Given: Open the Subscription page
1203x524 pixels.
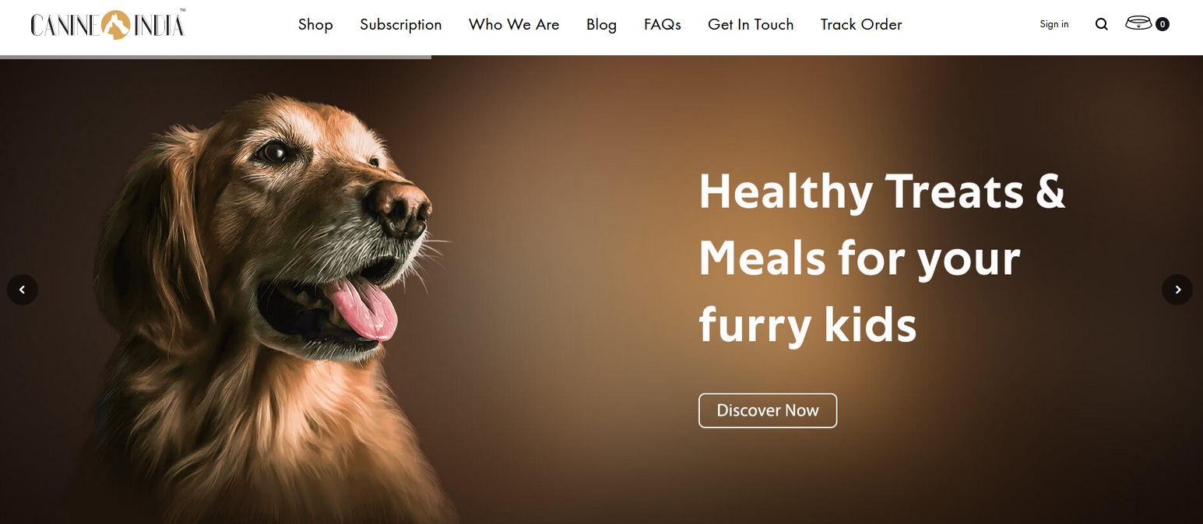Looking at the screenshot, I should tap(401, 24).
